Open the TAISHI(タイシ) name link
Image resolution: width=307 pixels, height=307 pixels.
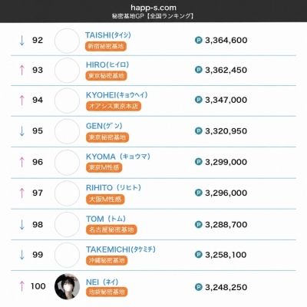[108, 35]
